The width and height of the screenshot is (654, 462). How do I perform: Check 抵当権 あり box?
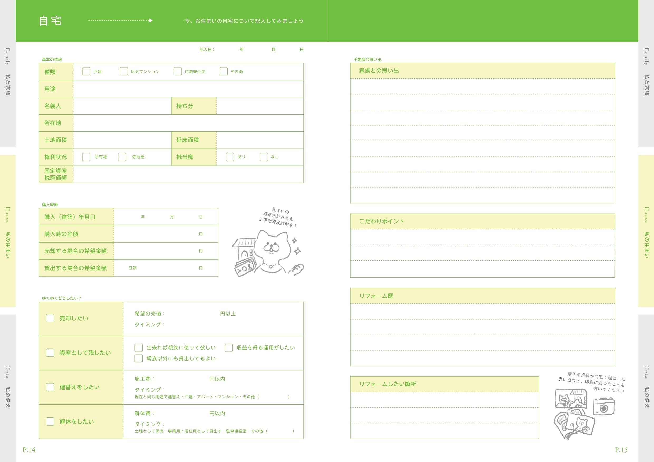tap(230, 157)
